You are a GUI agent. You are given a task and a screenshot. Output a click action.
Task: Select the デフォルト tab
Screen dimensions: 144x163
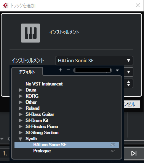click(x=27, y=72)
